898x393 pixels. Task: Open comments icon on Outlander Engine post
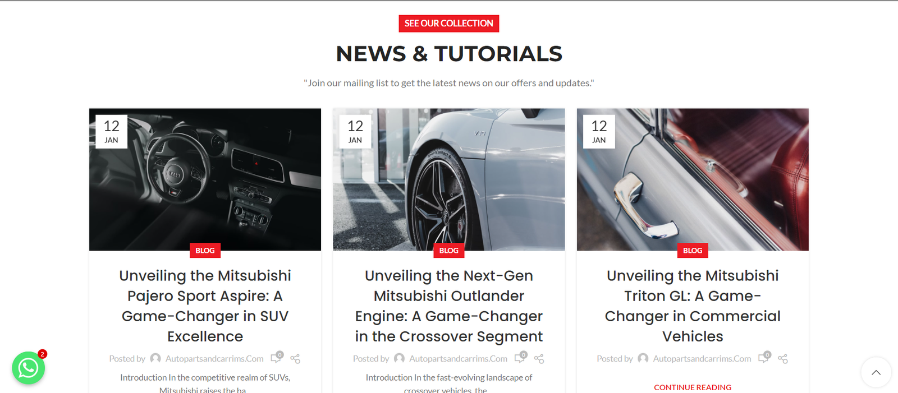tap(521, 358)
